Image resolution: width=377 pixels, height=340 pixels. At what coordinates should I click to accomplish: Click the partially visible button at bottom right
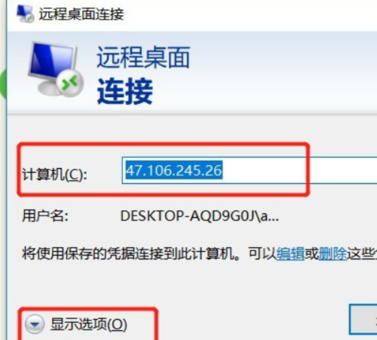(x=363, y=320)
